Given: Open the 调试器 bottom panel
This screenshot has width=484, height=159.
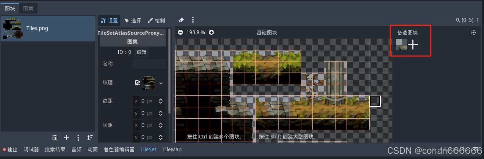Looking at the screenshot, I should tap(31, 149).
